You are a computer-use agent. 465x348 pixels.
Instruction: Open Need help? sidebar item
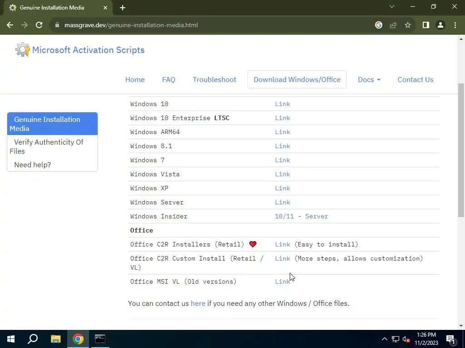[x=52, y=164]
